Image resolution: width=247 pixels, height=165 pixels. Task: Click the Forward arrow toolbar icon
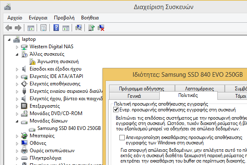(x=18, y=28)
